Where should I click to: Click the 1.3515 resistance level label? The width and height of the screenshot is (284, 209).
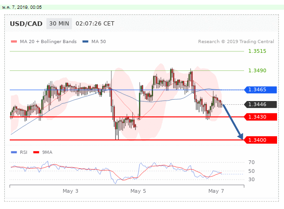(257, 51)
